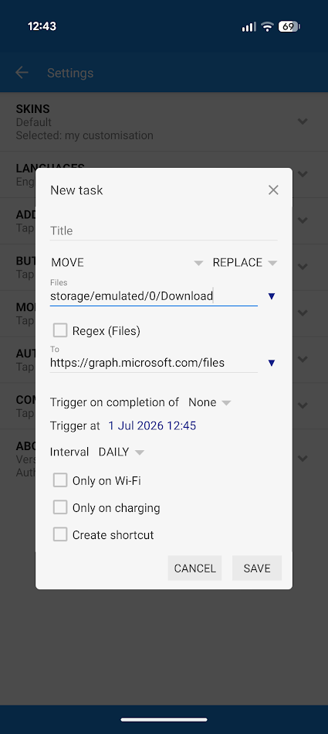Open the Trigger on completion None dropdown

click(209, 402)
